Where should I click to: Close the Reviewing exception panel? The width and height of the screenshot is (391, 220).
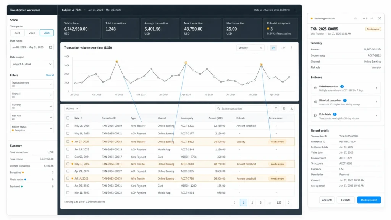(380, 18)
